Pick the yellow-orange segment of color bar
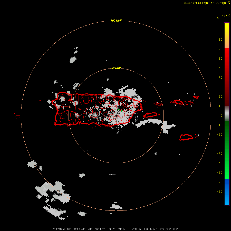 [x=227, y=35]
